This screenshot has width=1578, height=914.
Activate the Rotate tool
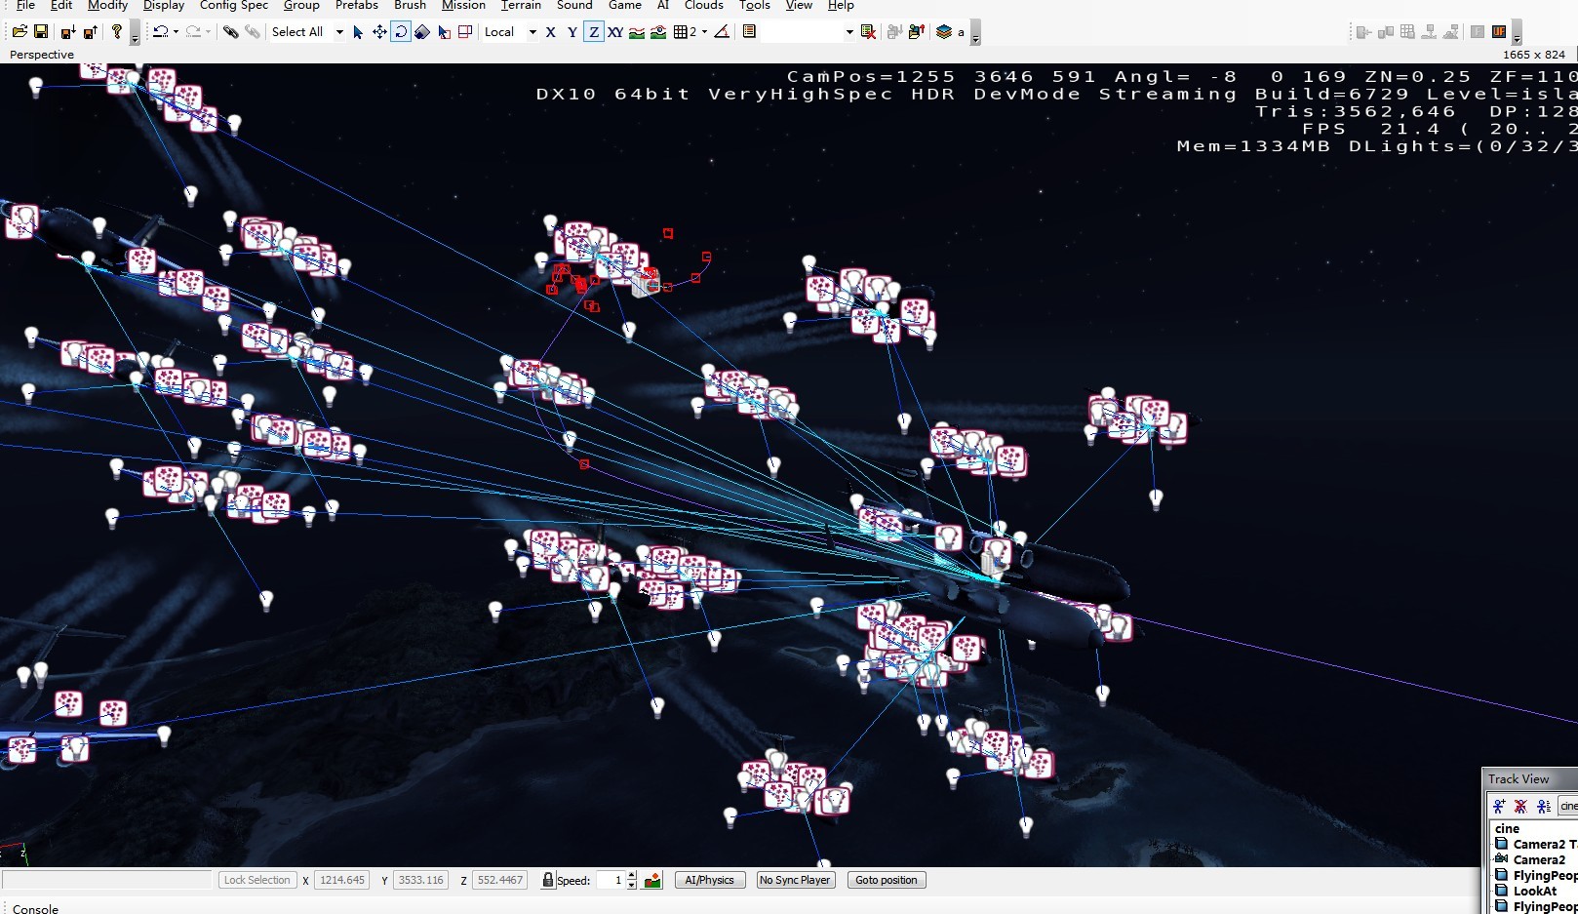tap(401, 32)
